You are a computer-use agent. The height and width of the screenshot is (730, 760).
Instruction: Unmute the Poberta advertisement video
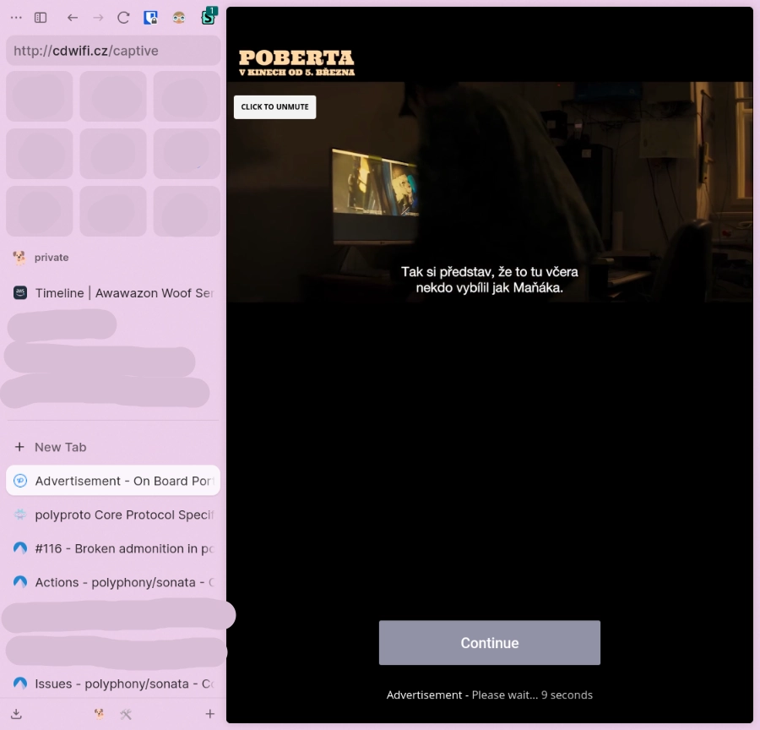[x=274, y=106]
